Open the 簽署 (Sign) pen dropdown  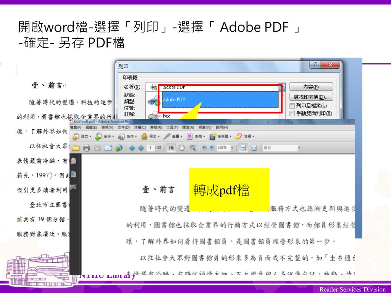pyautogui.click(x=173, y=136)
